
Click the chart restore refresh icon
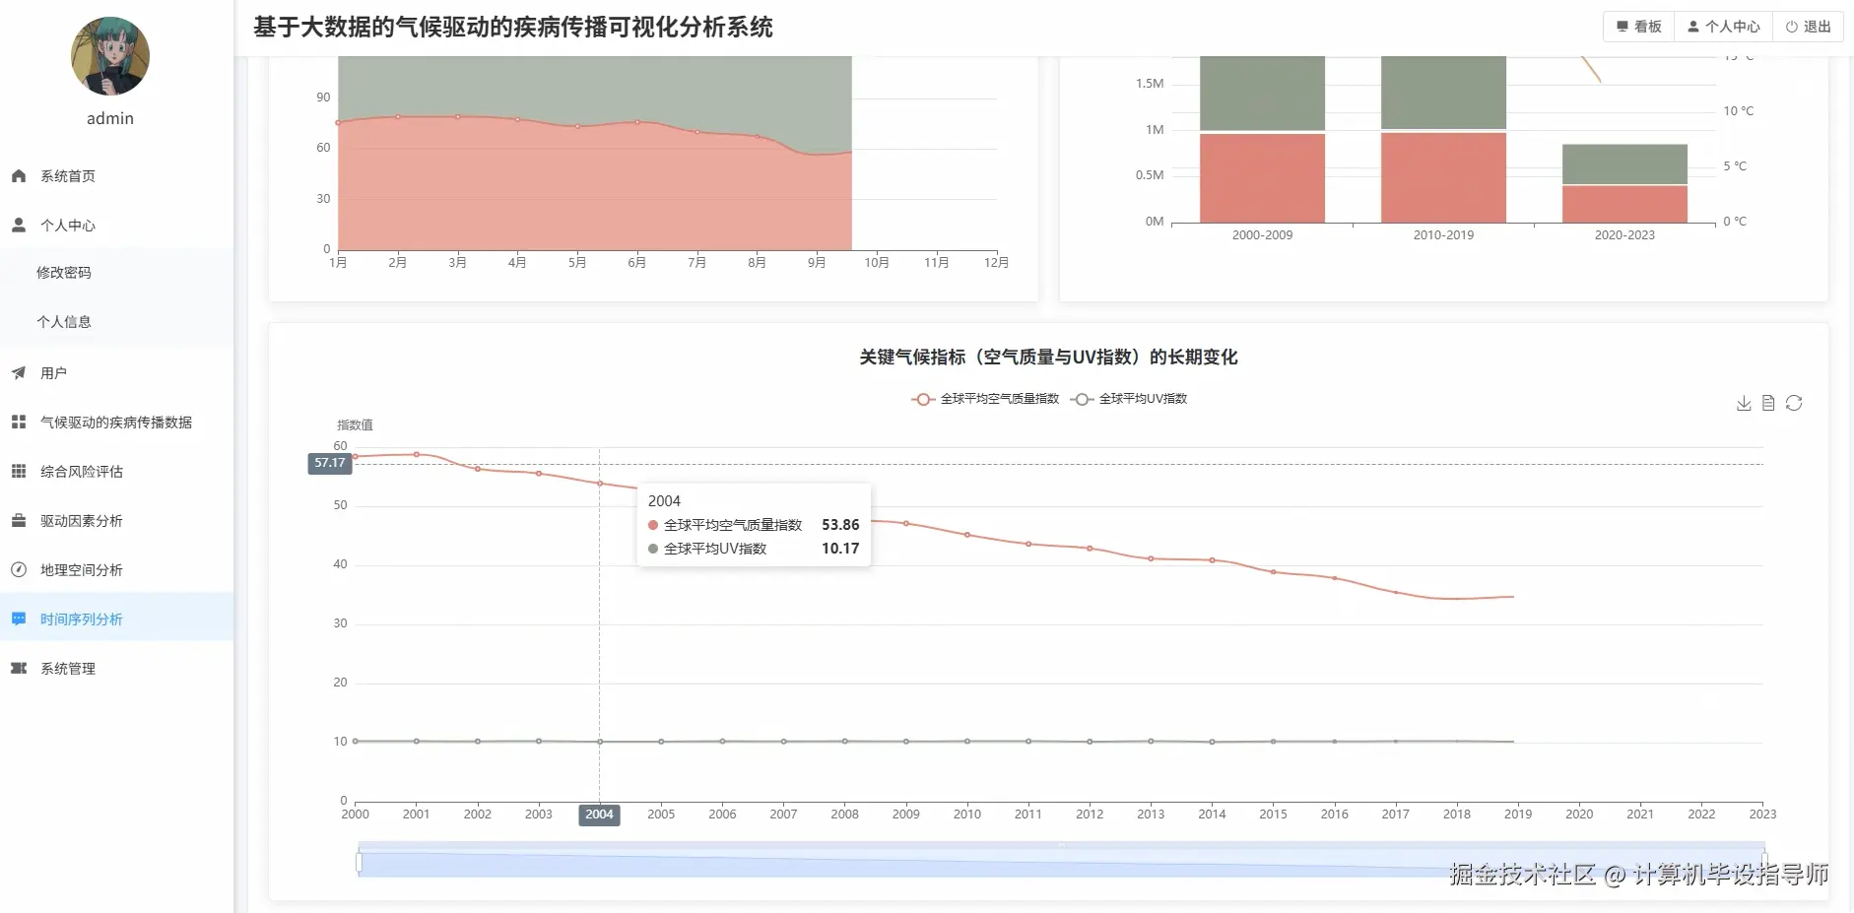[1794, 403]
